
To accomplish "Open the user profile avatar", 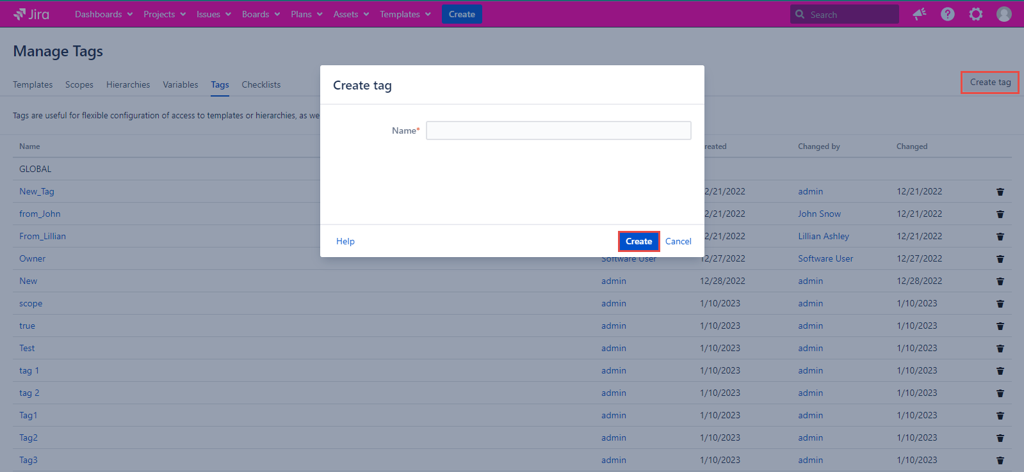I will pyautogui.click(x=1004, y=14).
